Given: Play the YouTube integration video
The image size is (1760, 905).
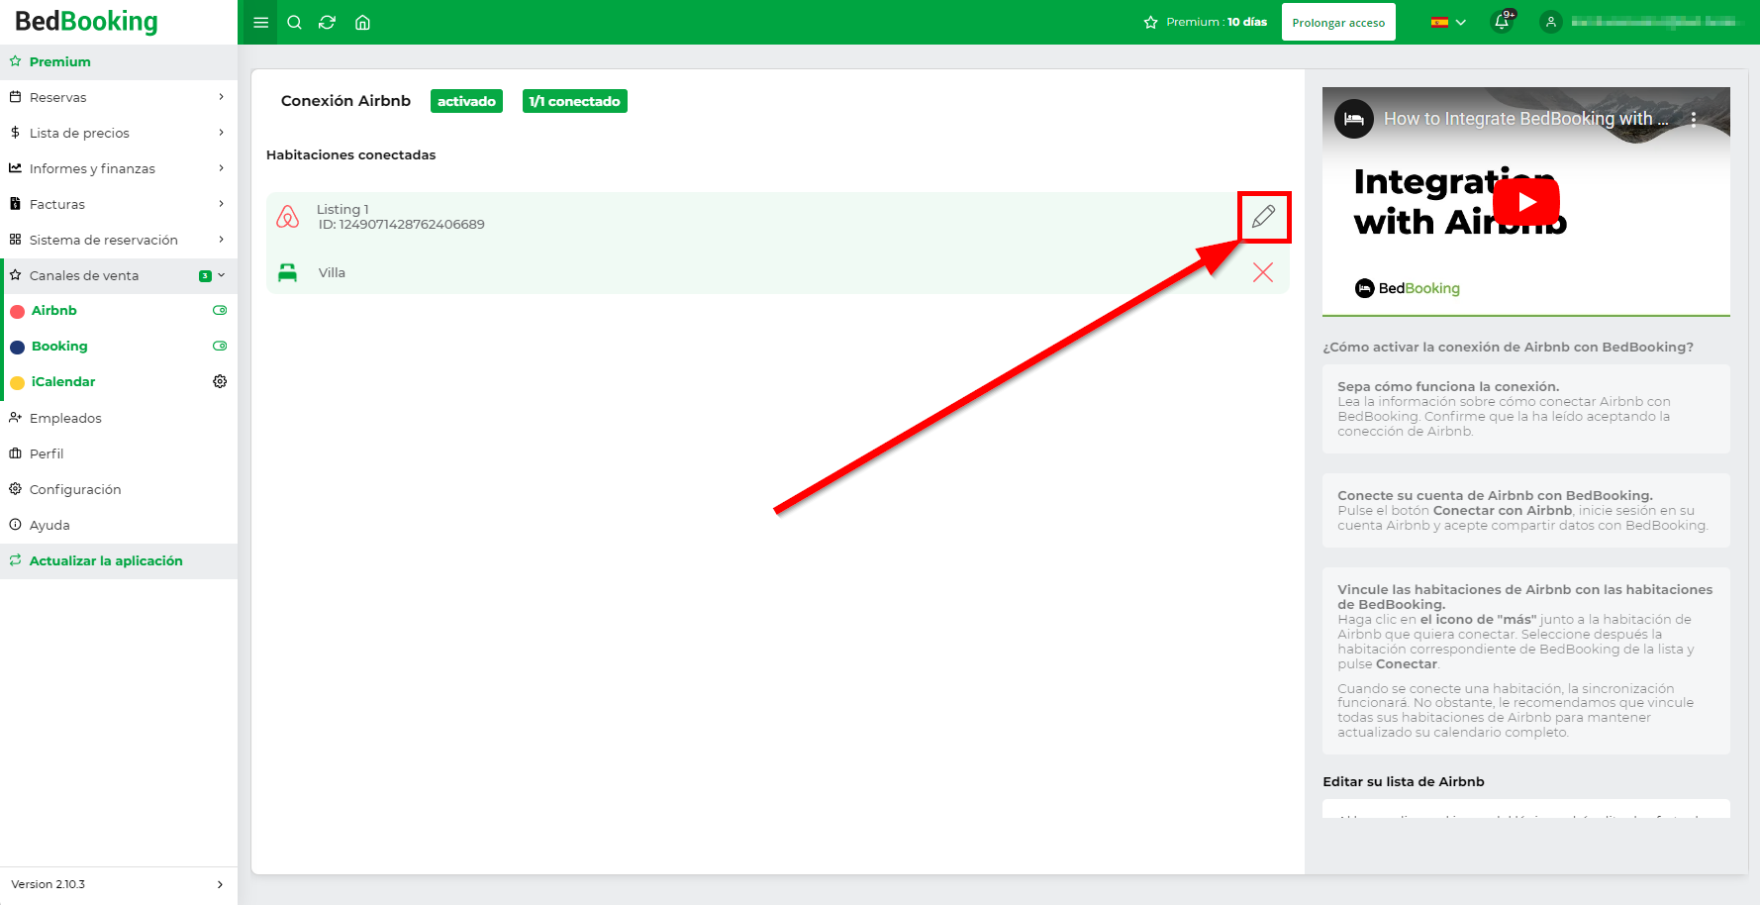Looking at the screenshot, I should (x=1526, y=202).
